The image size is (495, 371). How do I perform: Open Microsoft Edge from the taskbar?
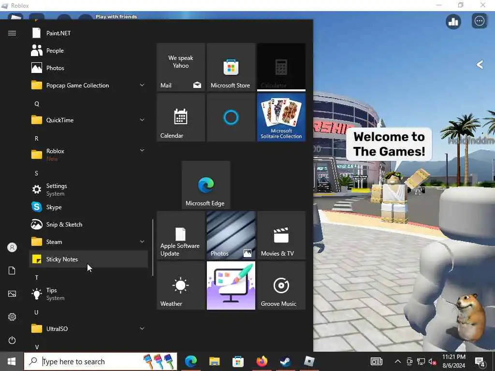click(190, 361)
